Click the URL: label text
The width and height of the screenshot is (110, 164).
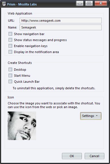(x=11, y=21)
